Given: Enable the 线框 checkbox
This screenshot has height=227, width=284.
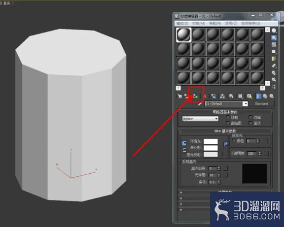Looking at the screenshot, I should 228,117.
